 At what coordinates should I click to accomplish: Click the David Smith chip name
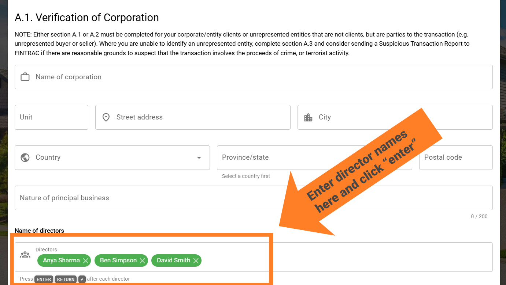pos(173,261)
